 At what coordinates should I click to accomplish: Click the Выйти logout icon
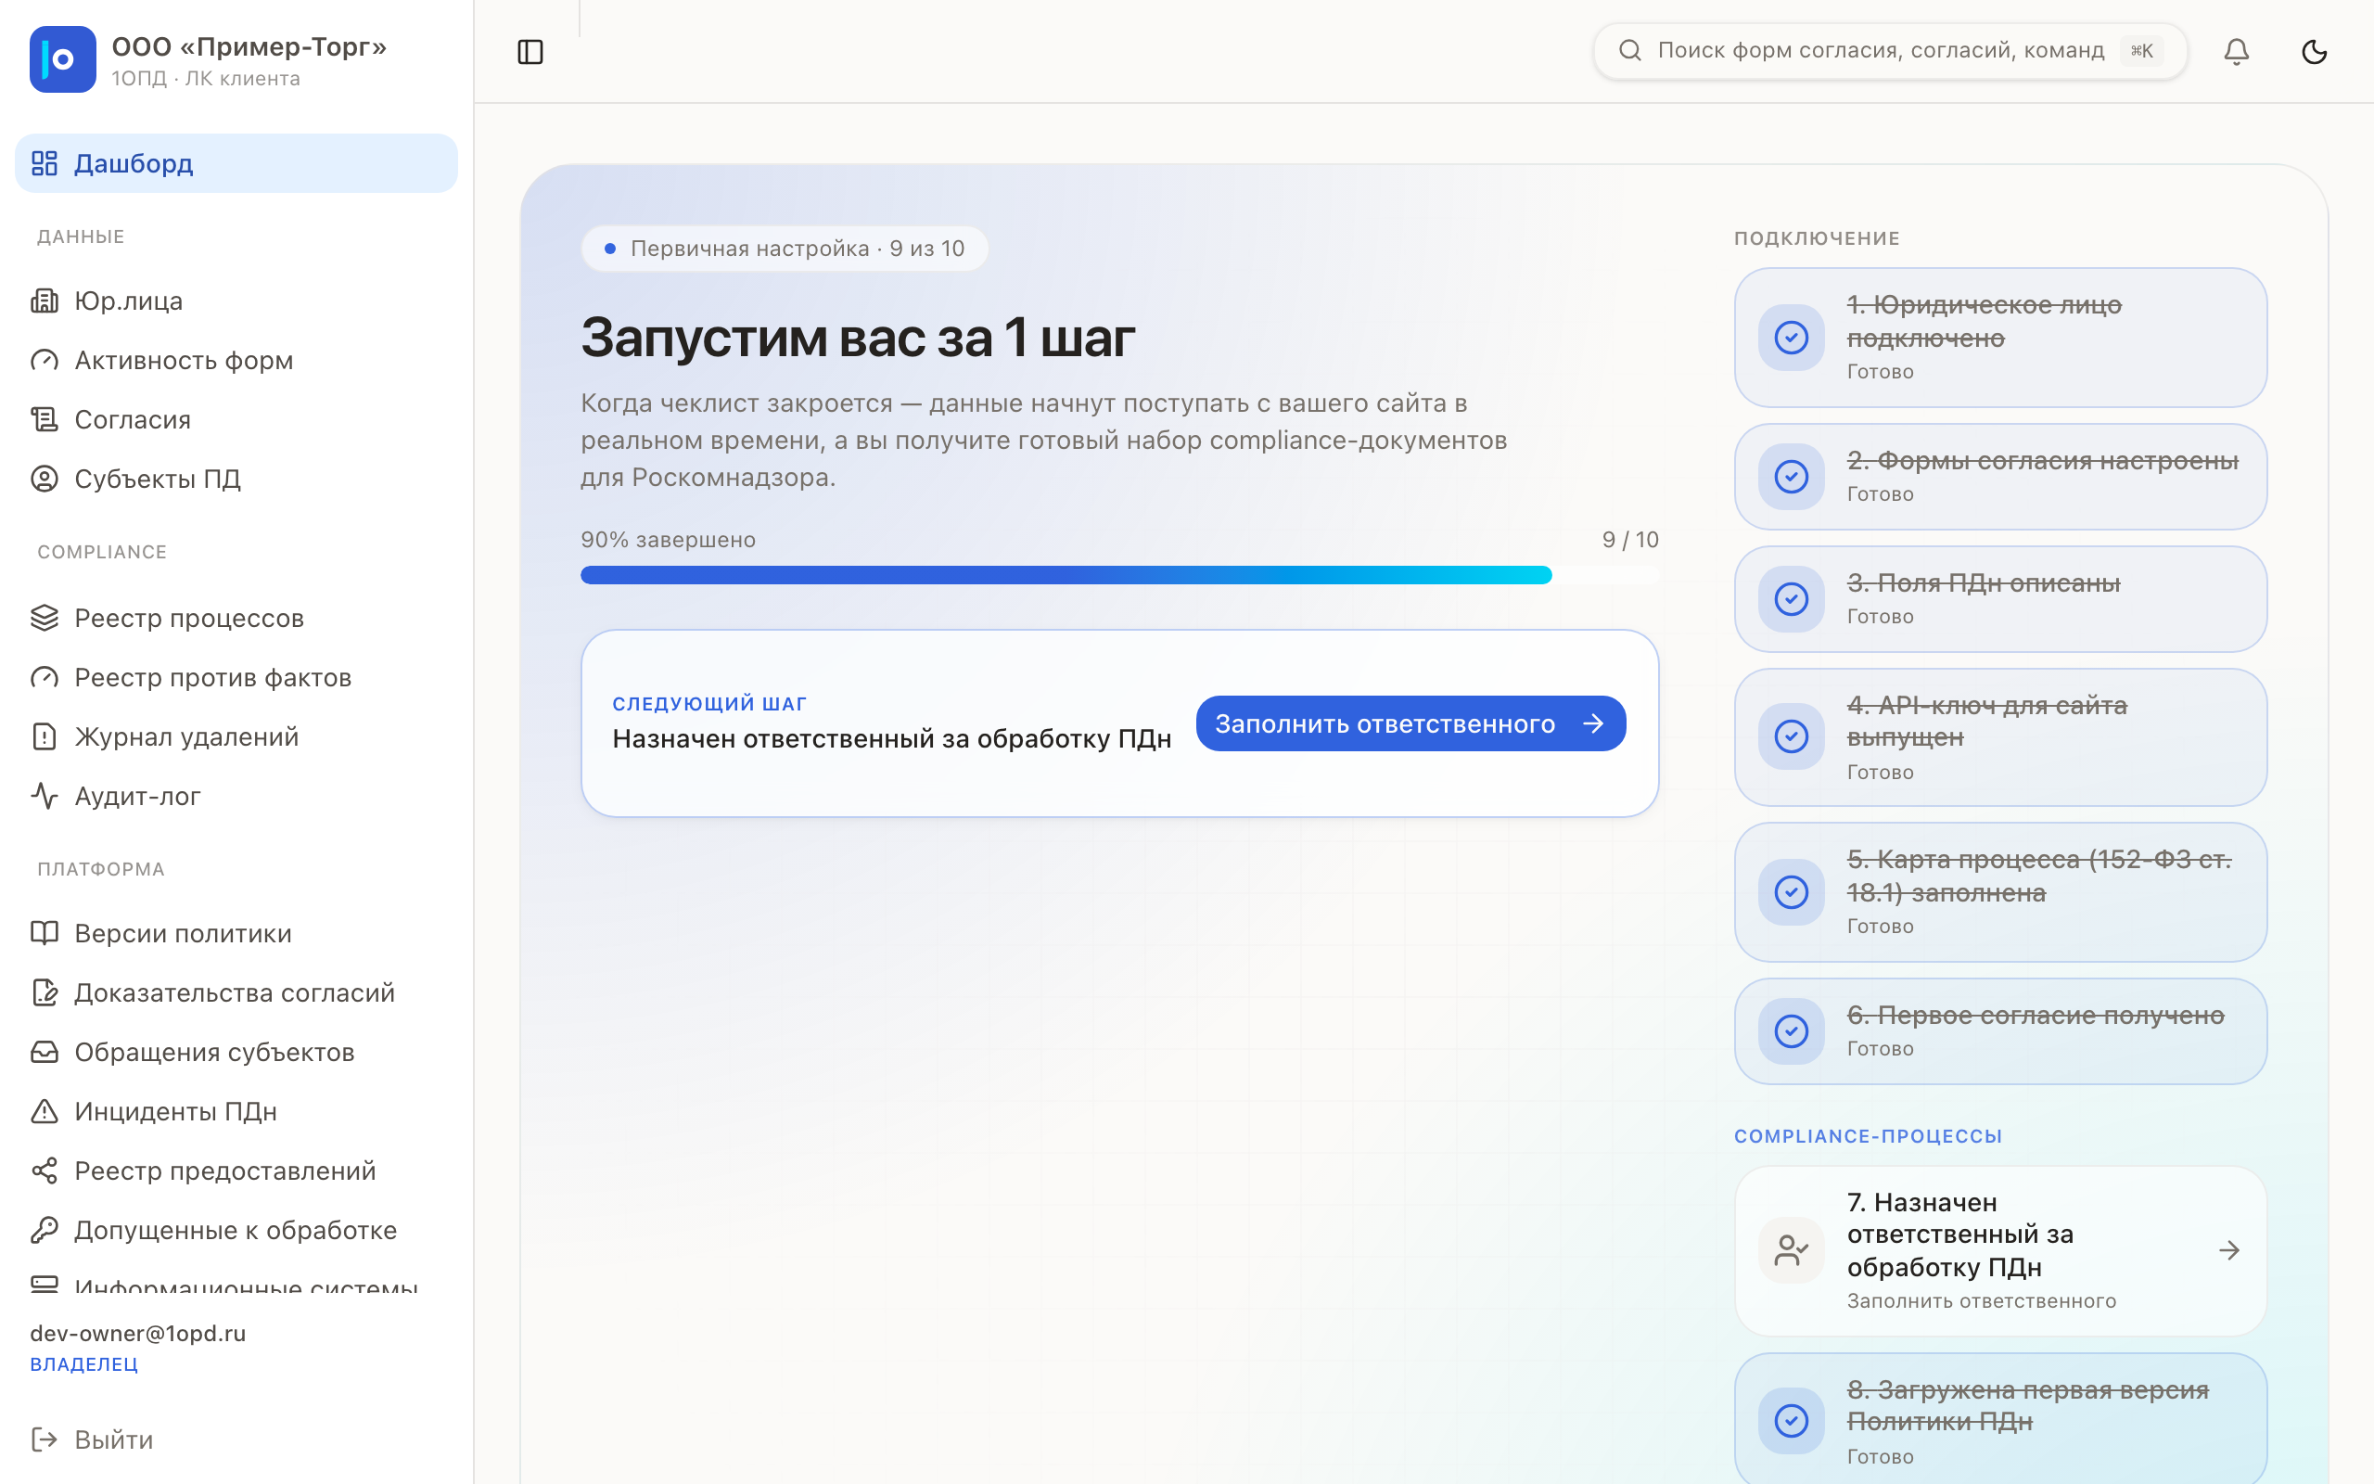point(45,1439)
